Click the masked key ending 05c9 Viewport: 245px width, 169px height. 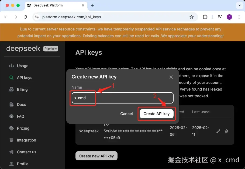click(133, 131)
